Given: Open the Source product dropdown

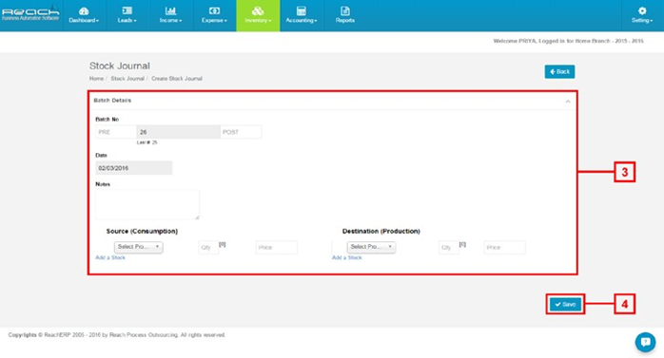Looking at the screenshot, I should [139, 247].
